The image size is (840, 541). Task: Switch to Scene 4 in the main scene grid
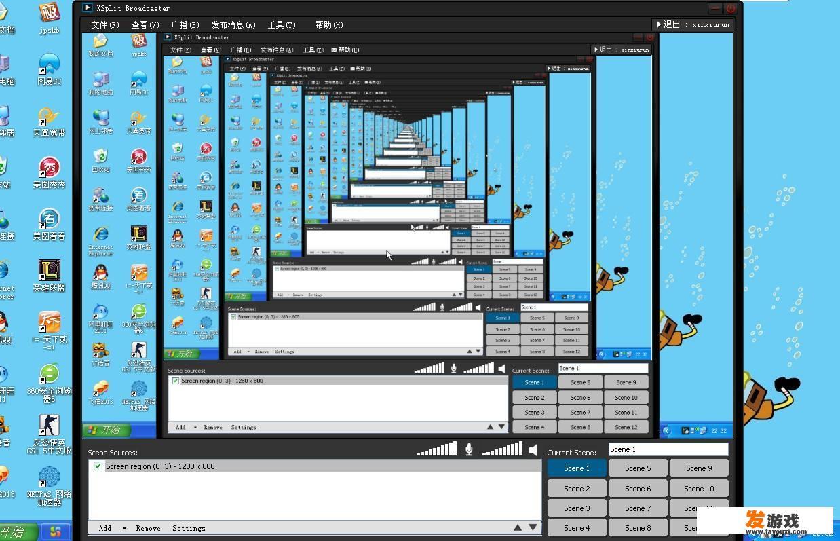pyautogui.click(x=577, y=528)
